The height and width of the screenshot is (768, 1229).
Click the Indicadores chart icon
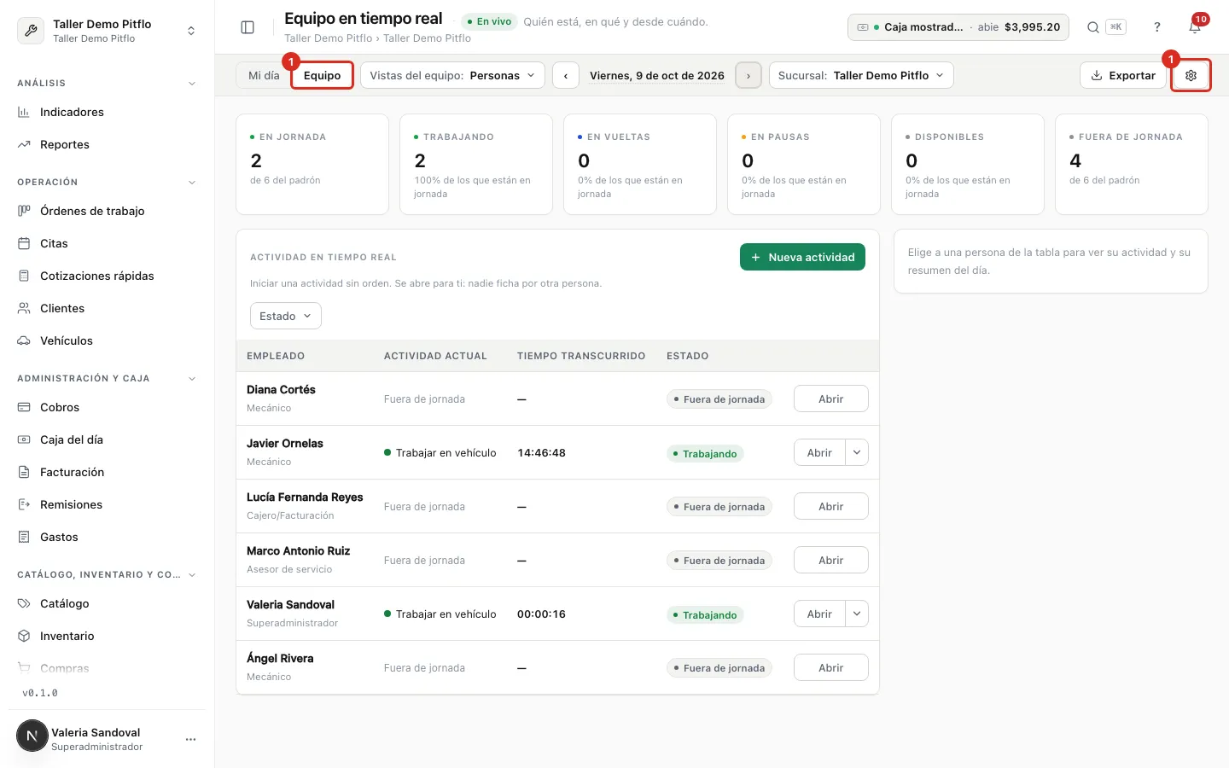[24, 112]
